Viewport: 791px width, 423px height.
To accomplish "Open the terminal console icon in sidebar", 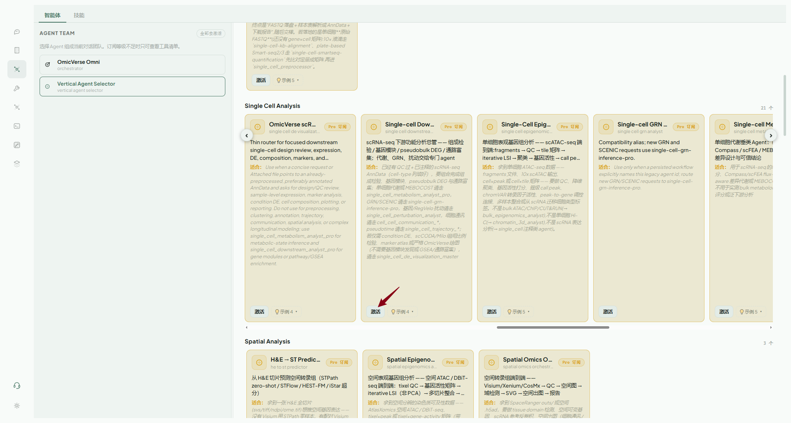I will pos(17,126).
